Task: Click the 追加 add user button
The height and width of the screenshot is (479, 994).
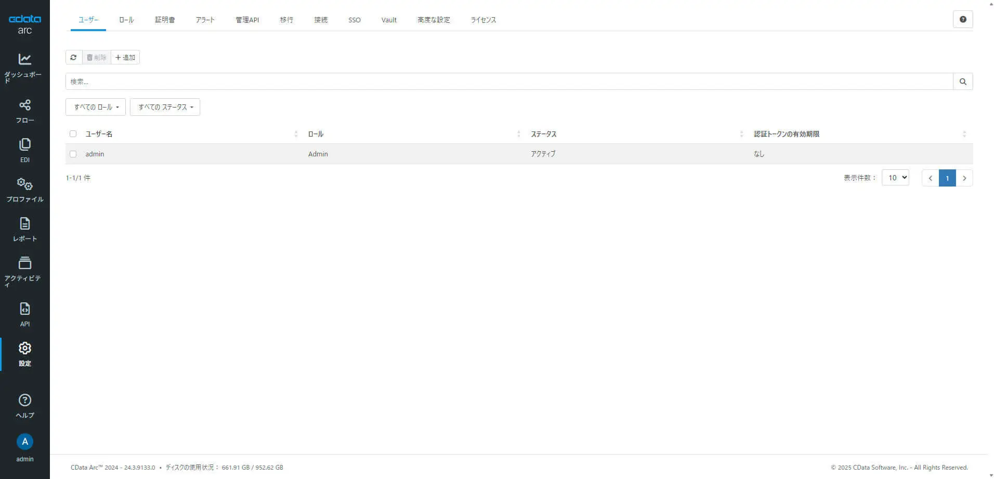Action: [125, 57]
